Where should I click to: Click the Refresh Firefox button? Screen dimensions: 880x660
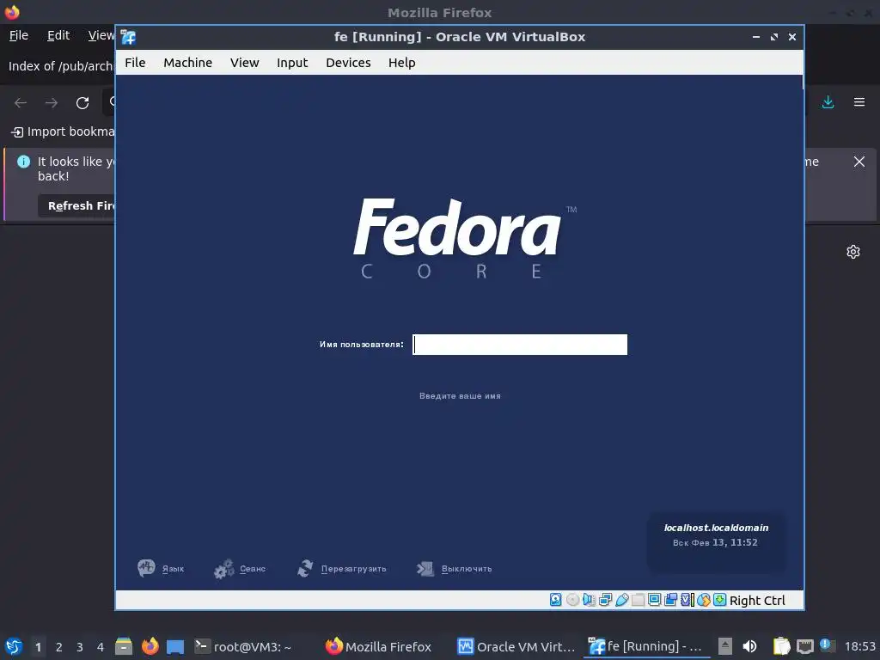[76, 206]
